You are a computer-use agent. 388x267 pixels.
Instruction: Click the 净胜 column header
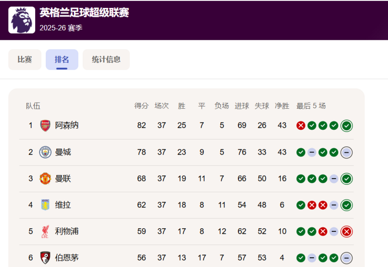click(282, 106)
